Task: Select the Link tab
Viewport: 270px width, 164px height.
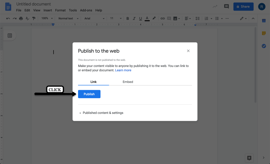Action: coord(93,82)
